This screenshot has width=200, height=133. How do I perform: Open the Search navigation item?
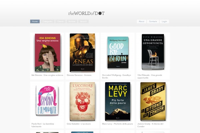[x=83, y=21]
